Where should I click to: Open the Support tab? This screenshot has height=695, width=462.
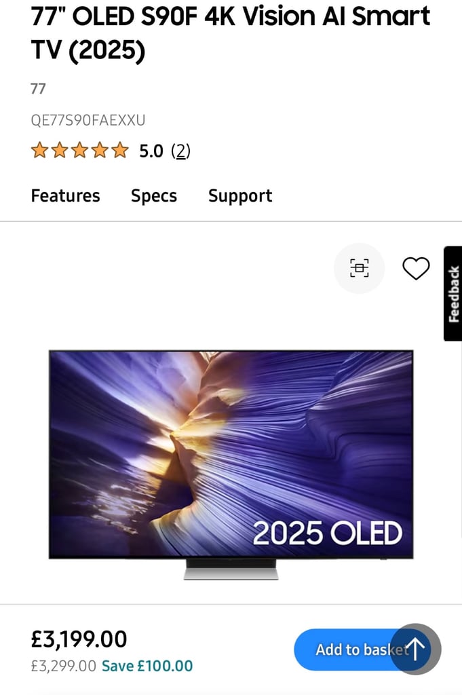click(240, 196)
